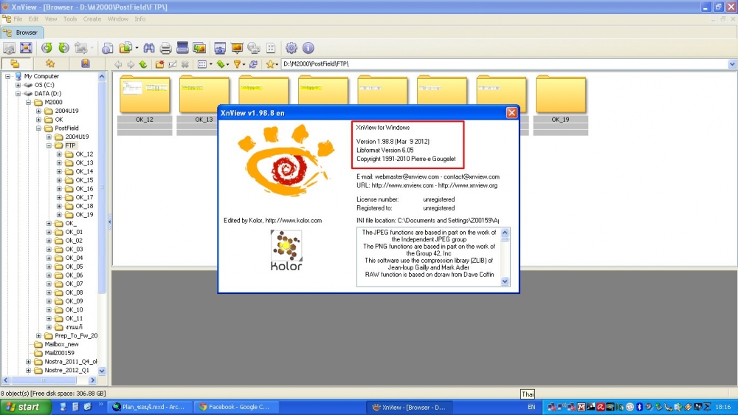Click the Delete X toolbar icon
738x415 pixels.
coord(185,64)
